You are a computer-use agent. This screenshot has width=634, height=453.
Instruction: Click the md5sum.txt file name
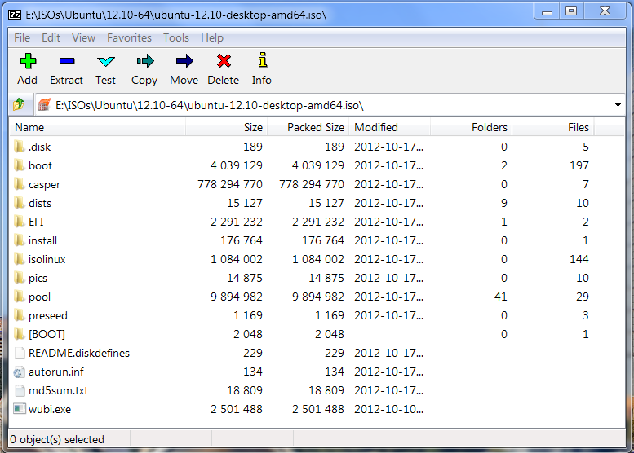click(58, 390)
